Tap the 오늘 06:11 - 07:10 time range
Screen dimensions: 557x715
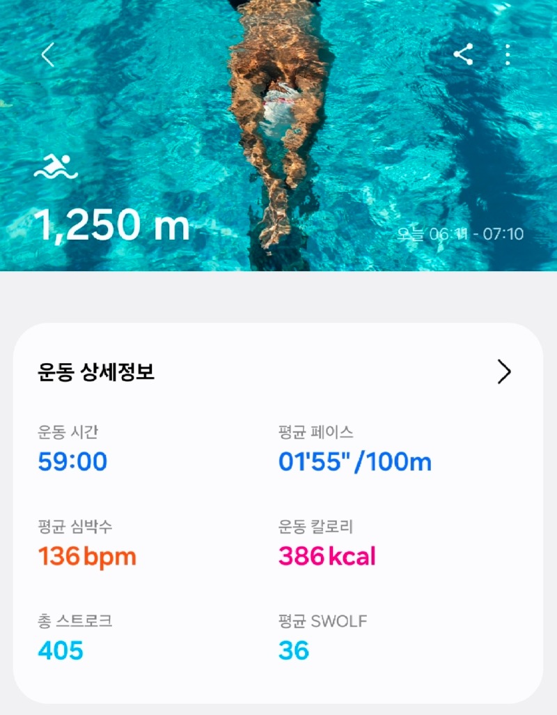[x=460, y=233]
